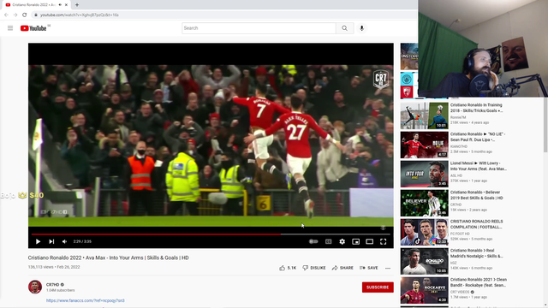Click the NO LIE video thumbnail
The image size is (548, 308).
(425, 145)
